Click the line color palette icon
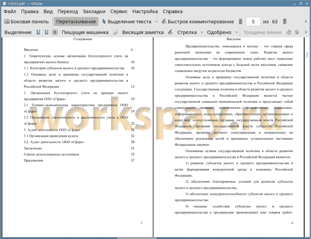The height and width of the screenshot is (239, 311). [x=289, y=32]
